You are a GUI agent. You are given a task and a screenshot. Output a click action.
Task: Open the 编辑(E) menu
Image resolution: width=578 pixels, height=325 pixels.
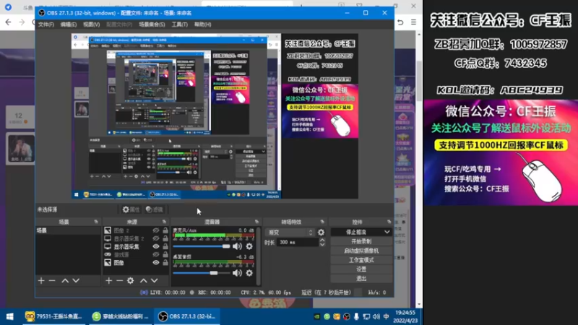(68, 25)
